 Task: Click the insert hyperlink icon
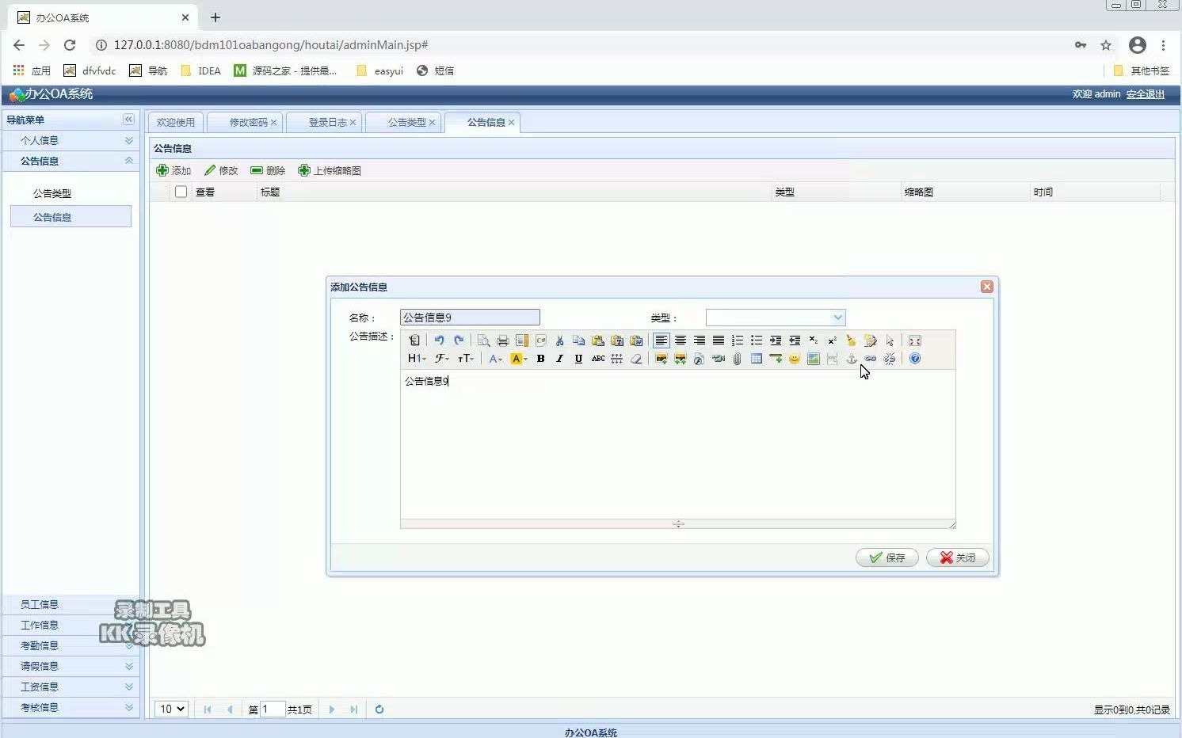point(870,359)
